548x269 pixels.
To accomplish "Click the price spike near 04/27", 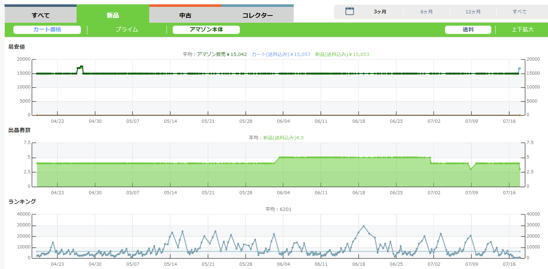I will click(81, 67).
